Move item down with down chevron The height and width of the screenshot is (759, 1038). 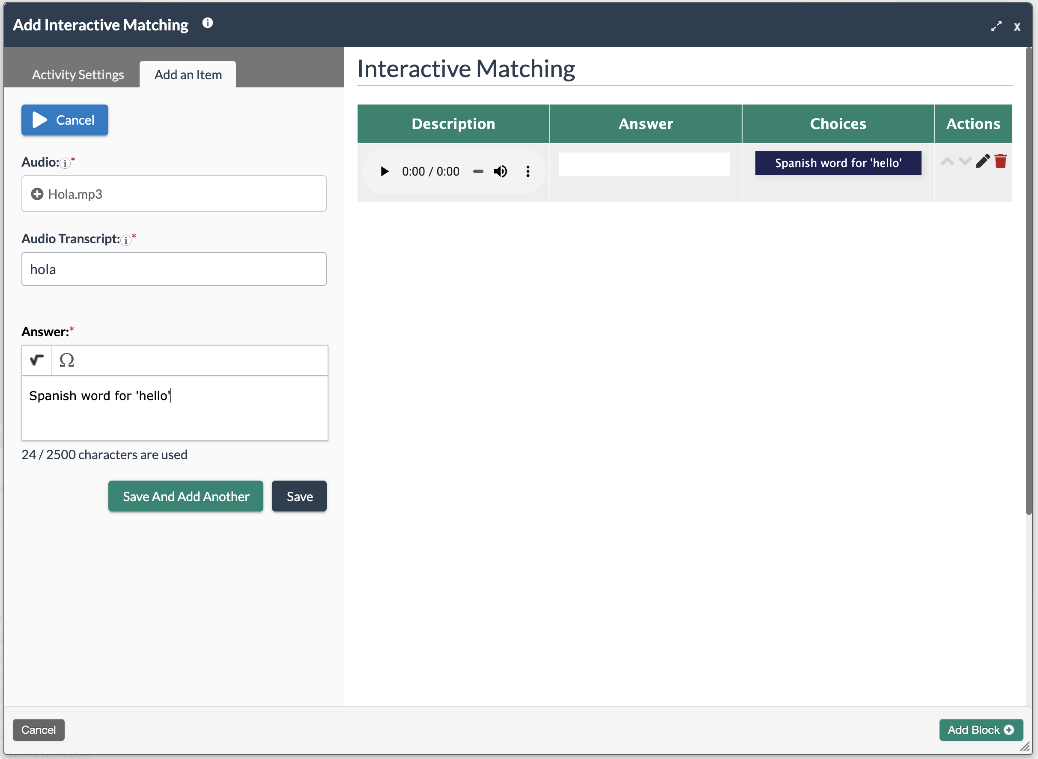tap(964, 161)
